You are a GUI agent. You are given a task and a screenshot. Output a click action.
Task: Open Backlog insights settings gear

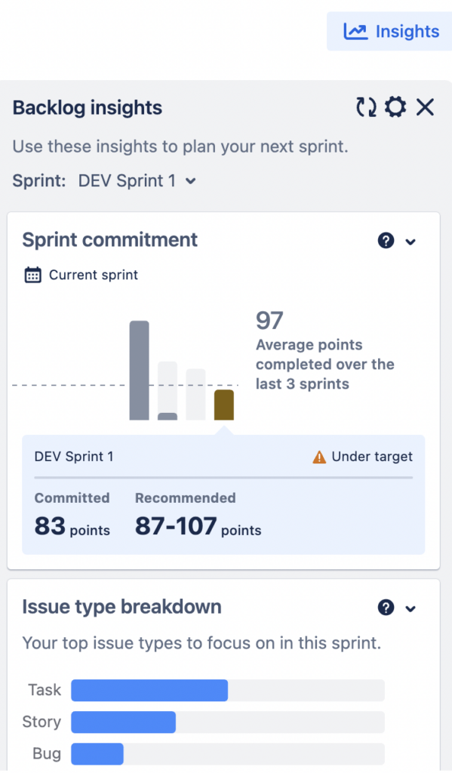pyautogui.click(x=395, y=107)
